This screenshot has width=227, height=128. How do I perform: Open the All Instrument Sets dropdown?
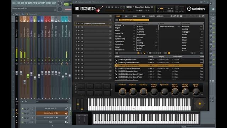(x=134, y=20)
